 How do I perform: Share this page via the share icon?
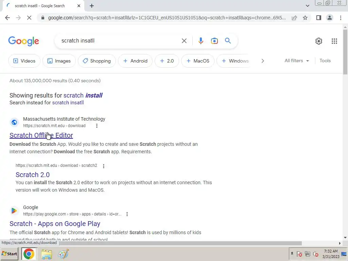pyautogui.click(x=294, y=18)
